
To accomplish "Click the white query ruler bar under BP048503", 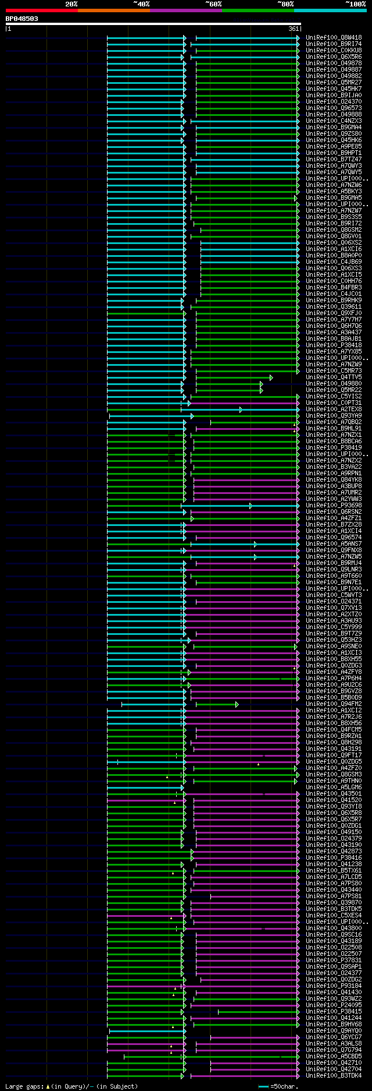I will coord(153,24).
